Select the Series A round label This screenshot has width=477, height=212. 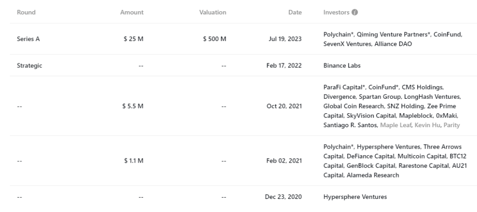(x=28, y=39)
